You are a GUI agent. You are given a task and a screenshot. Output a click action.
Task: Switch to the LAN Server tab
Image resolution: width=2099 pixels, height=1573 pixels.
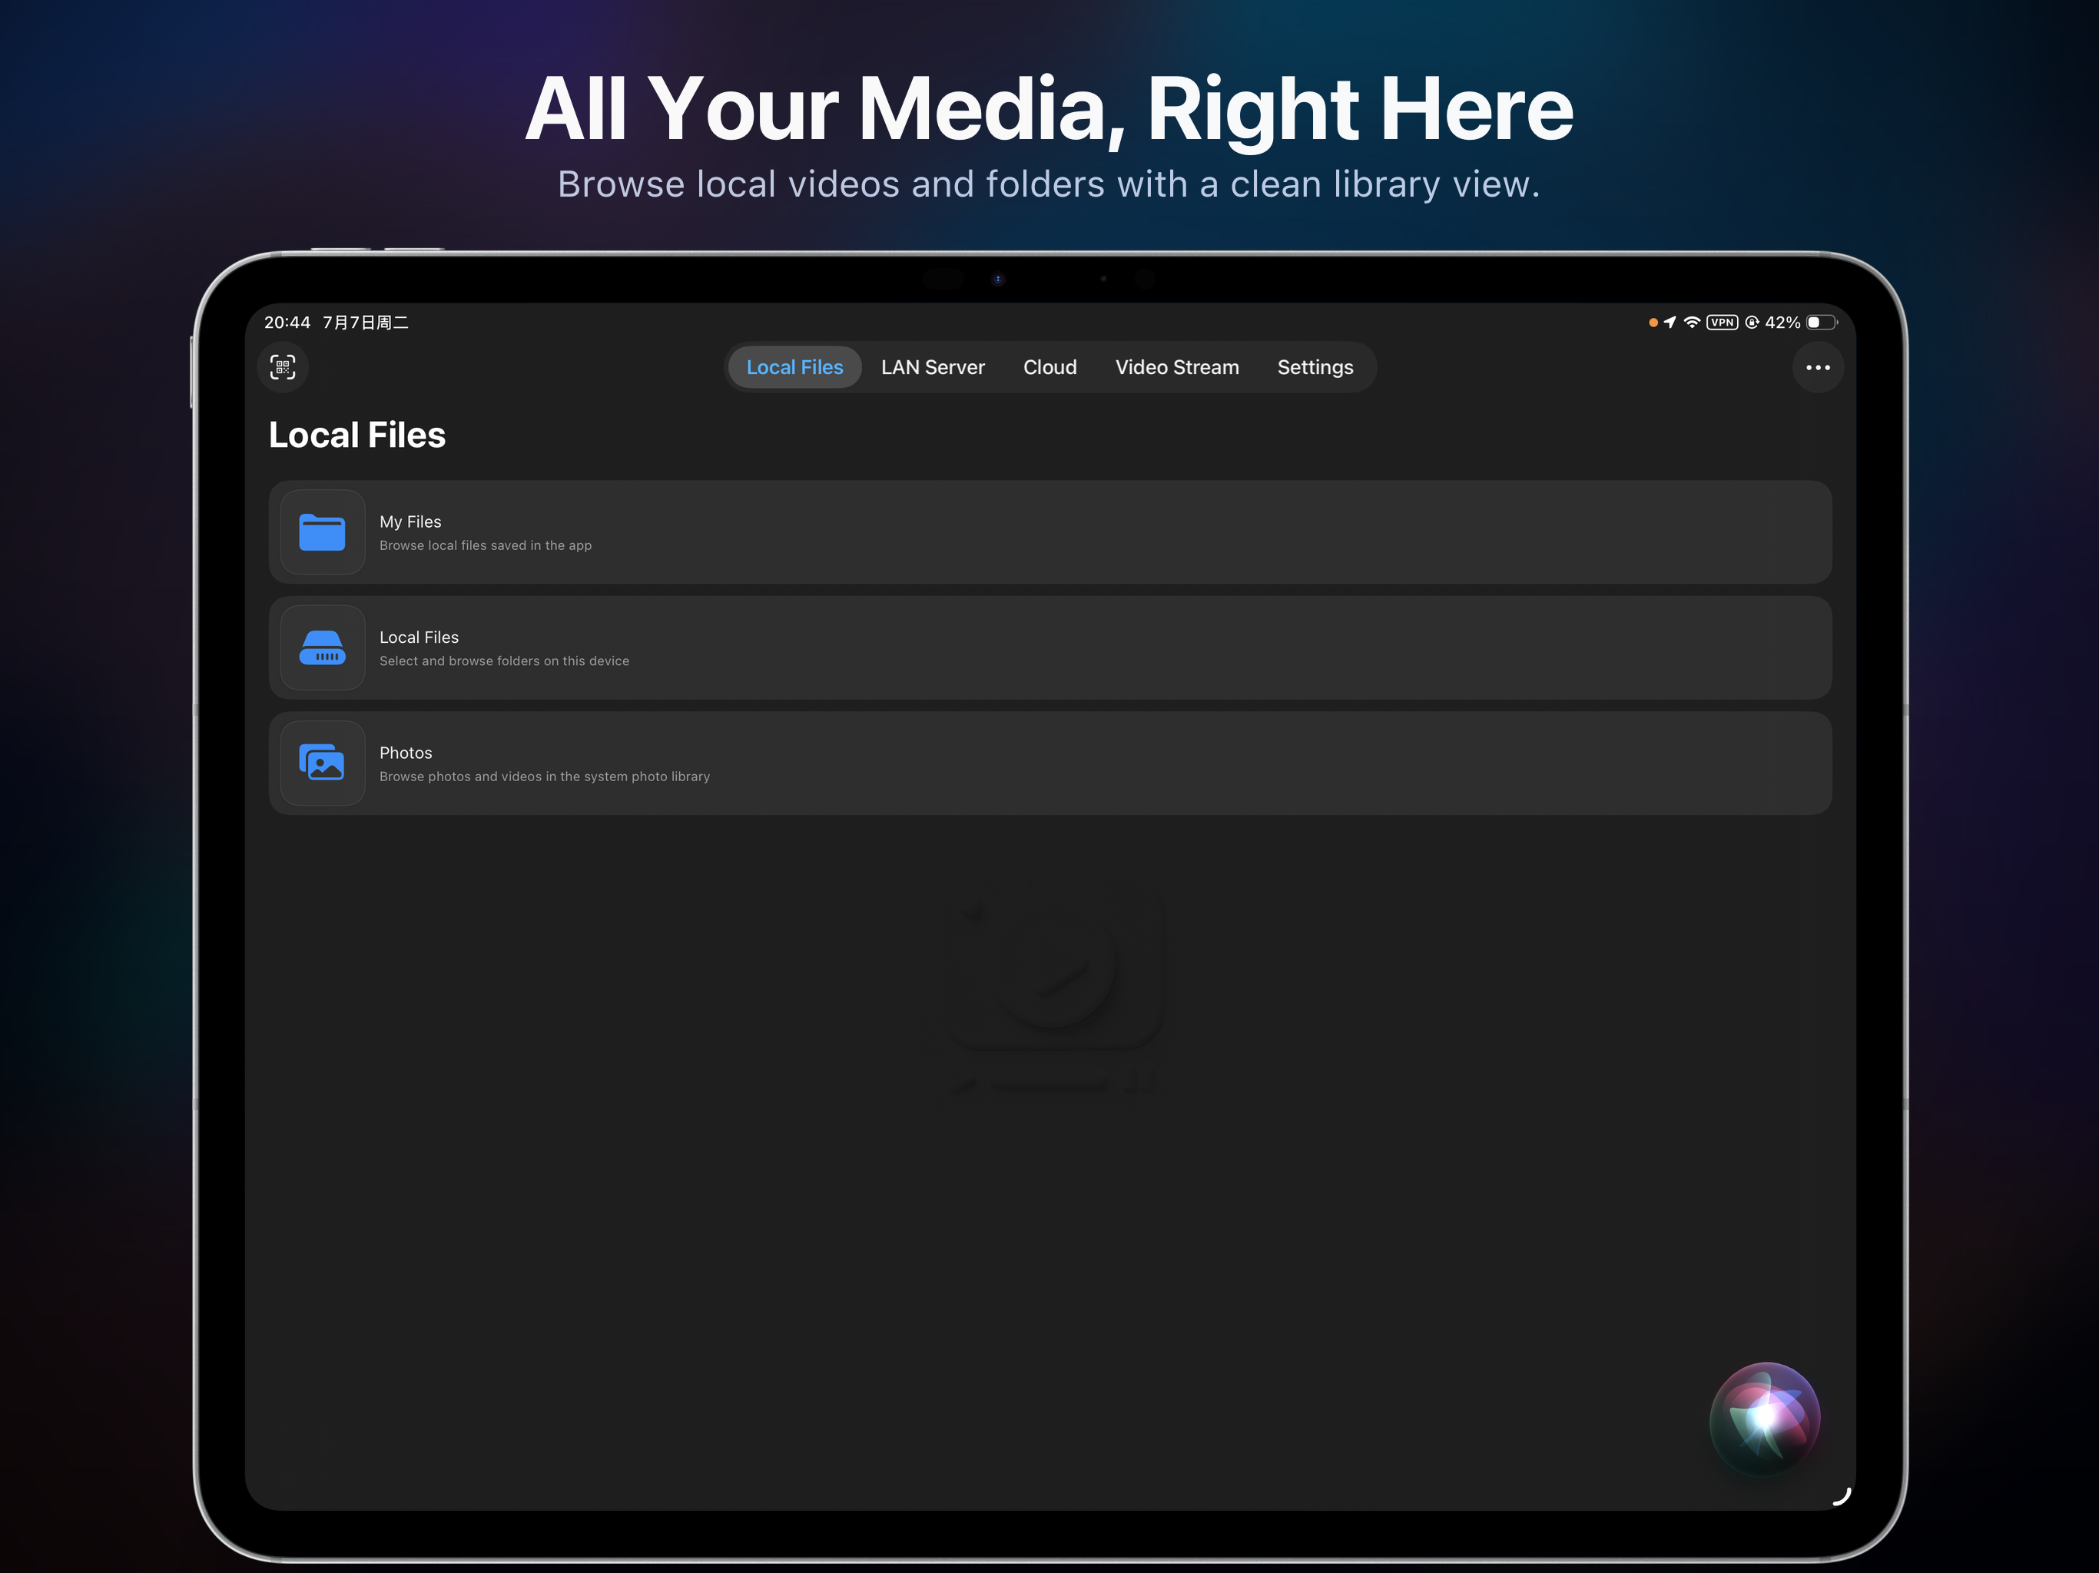933,367
